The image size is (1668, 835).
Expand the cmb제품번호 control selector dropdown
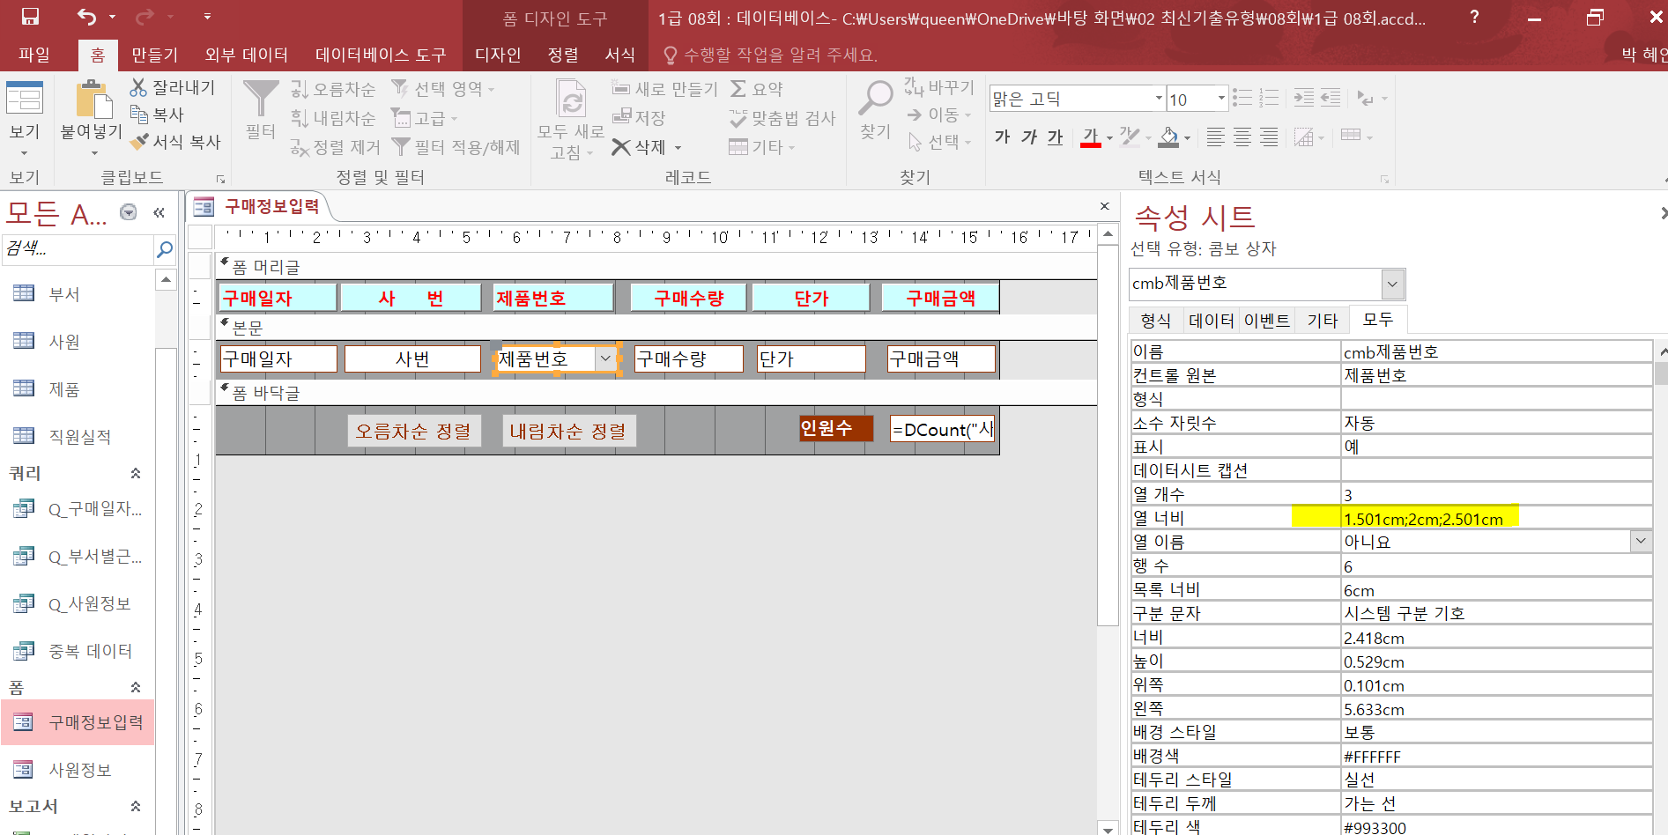click(x=1392, y=284)
